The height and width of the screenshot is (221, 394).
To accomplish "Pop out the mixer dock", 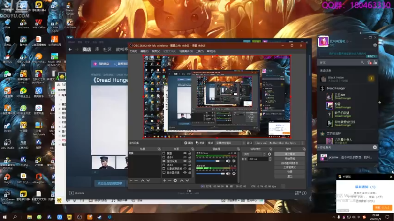I will coord(238,149).
